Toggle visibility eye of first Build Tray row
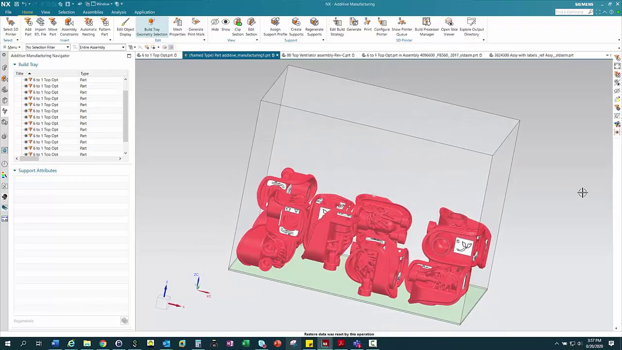 (x=26, y=80)
